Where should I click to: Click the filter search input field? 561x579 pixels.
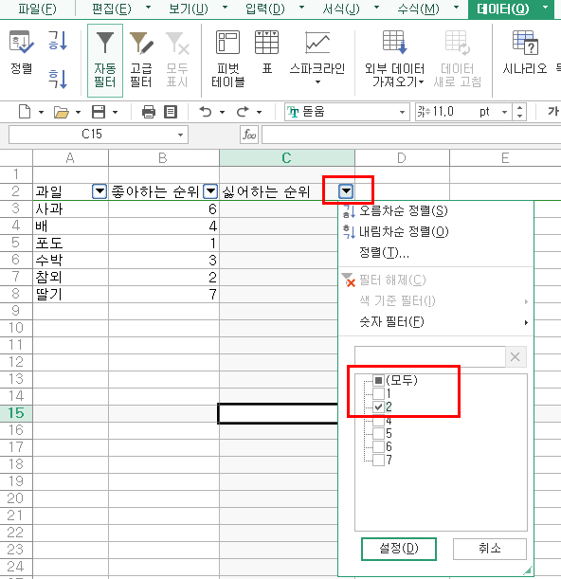click(430, 356)
